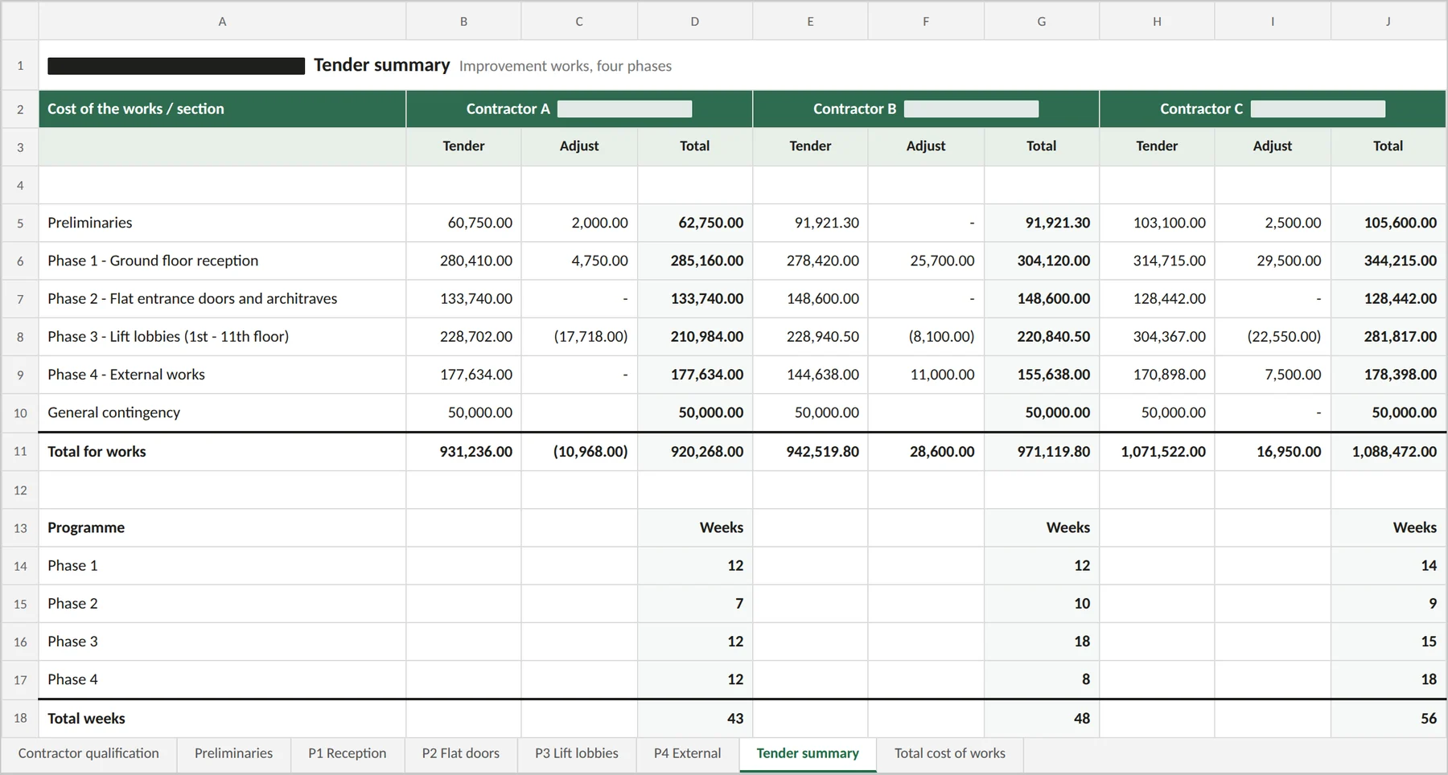Select 'Phase 2 - Flat entrance doors and architraves'

[222, 298]
